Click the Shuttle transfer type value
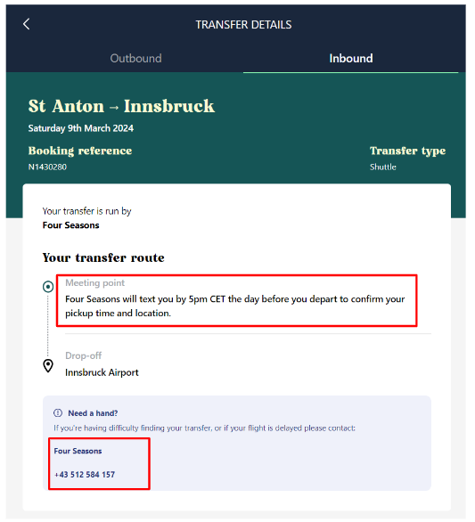475x522 pixels. 382,167
